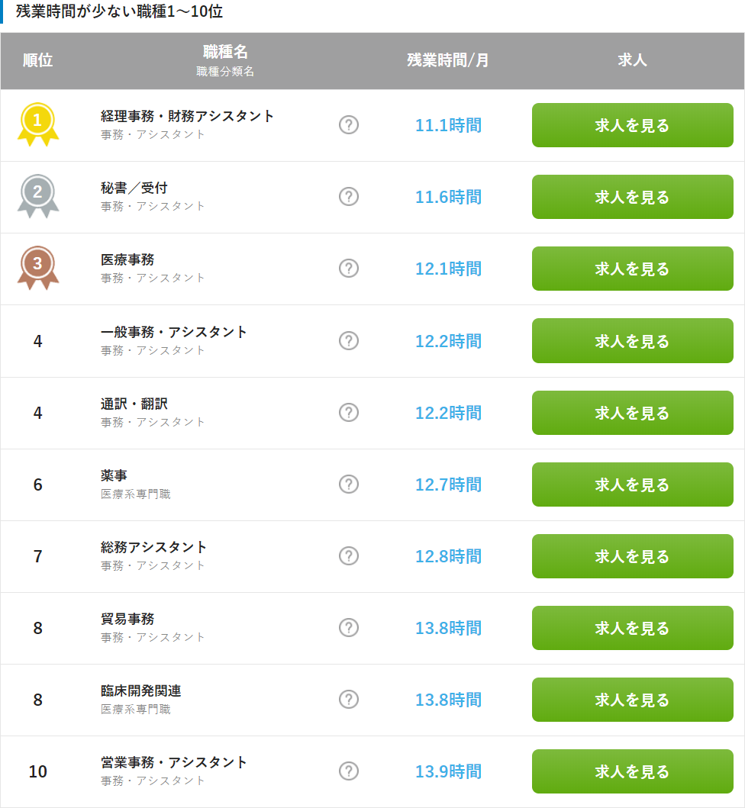The width and height of the screenshot is (745, 808).
Task: View job openings for 臨床開発関連
Action: click(x=632, y=700)
